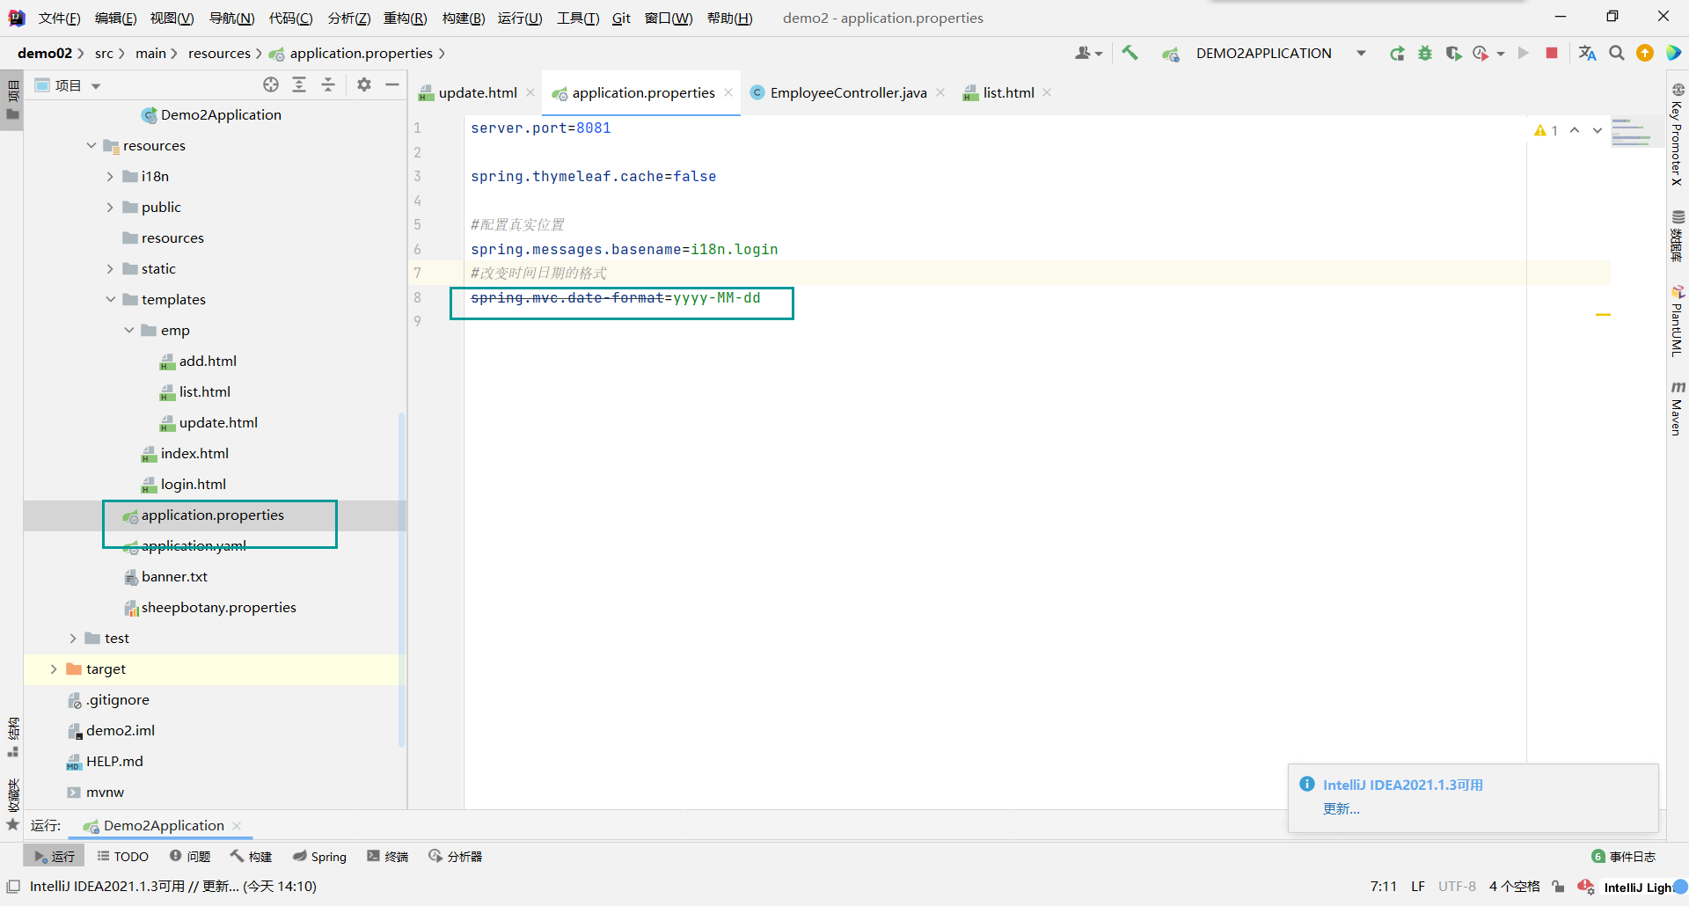
Task: Open the 文件(F) menu
Action: pos(59,18)
